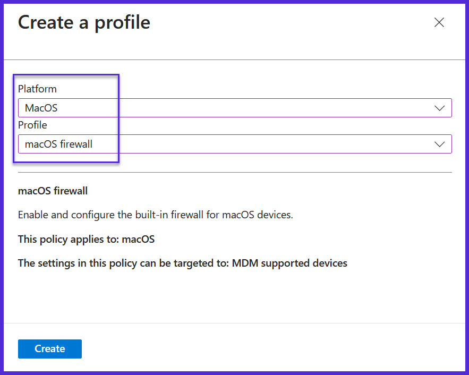Click 'This policy applies to: macOS' text
Image resolution: width=469 pixels, height=375 pixels.
click(87, 239)
